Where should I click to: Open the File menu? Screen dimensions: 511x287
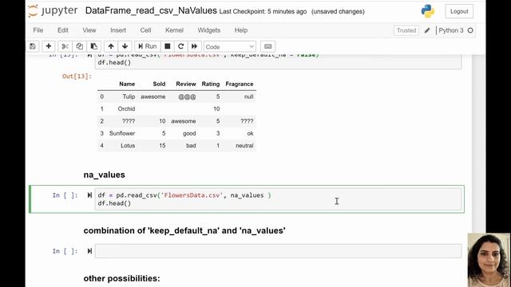[38, 30]
